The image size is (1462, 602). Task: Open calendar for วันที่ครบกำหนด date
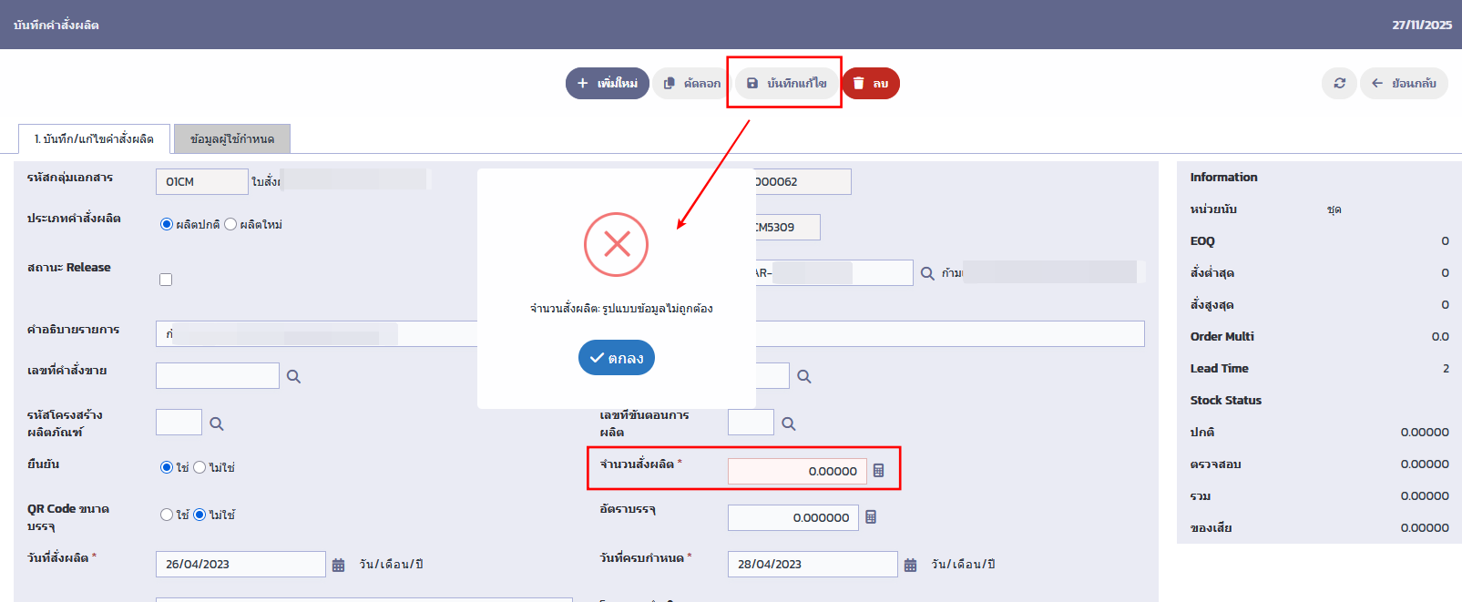pos(910,565)
